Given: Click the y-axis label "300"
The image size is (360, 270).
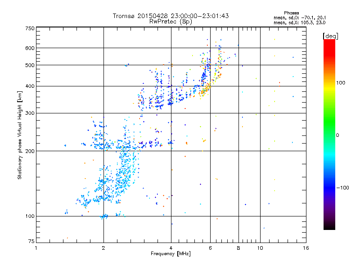Looking at the screenshot, I should click(30, 113).
